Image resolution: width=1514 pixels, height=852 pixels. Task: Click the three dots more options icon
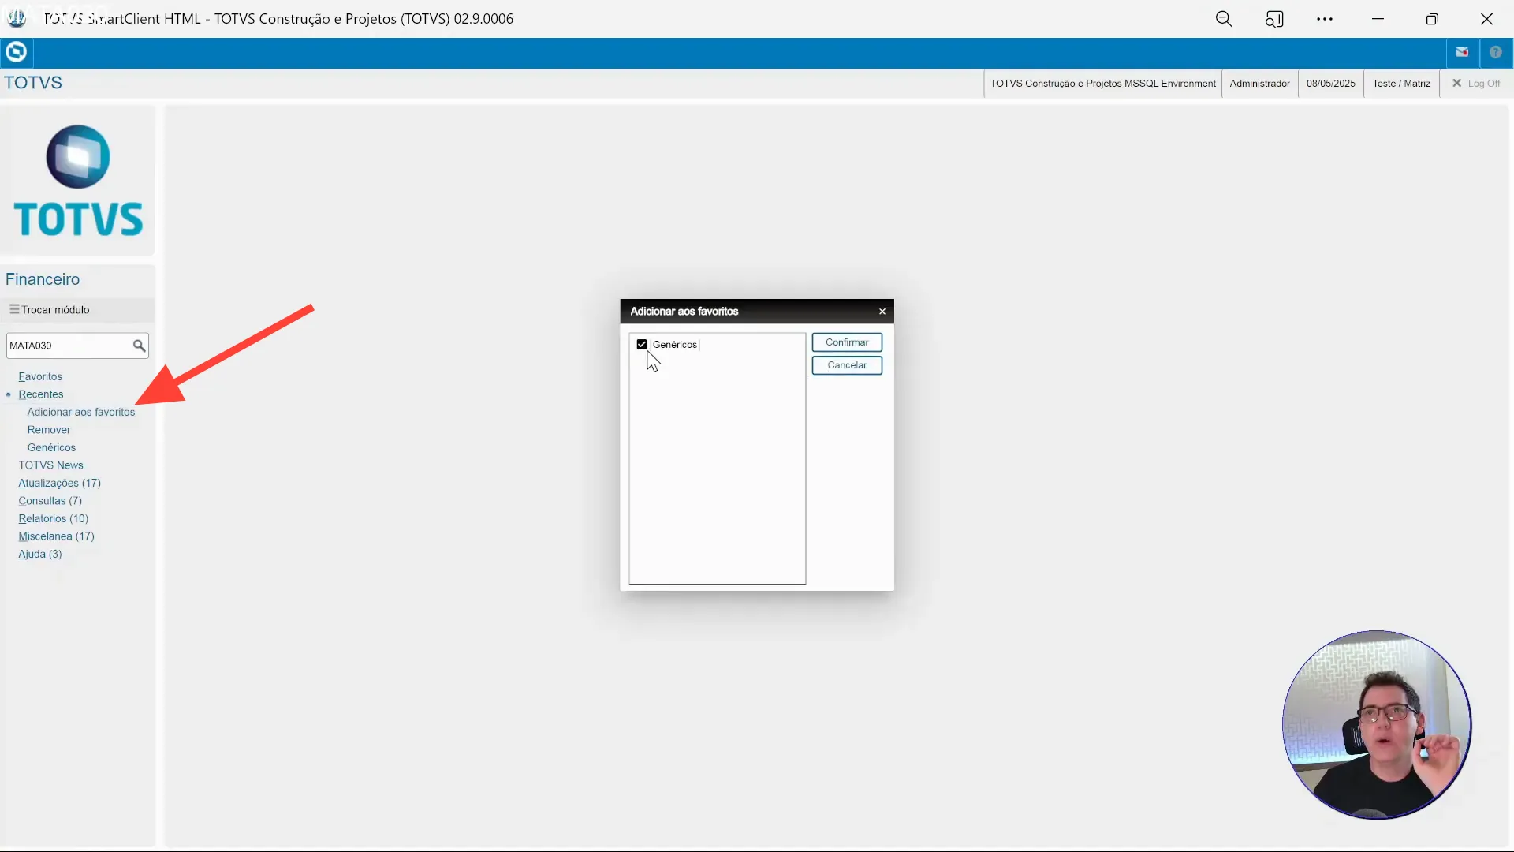click(1325, 19)
